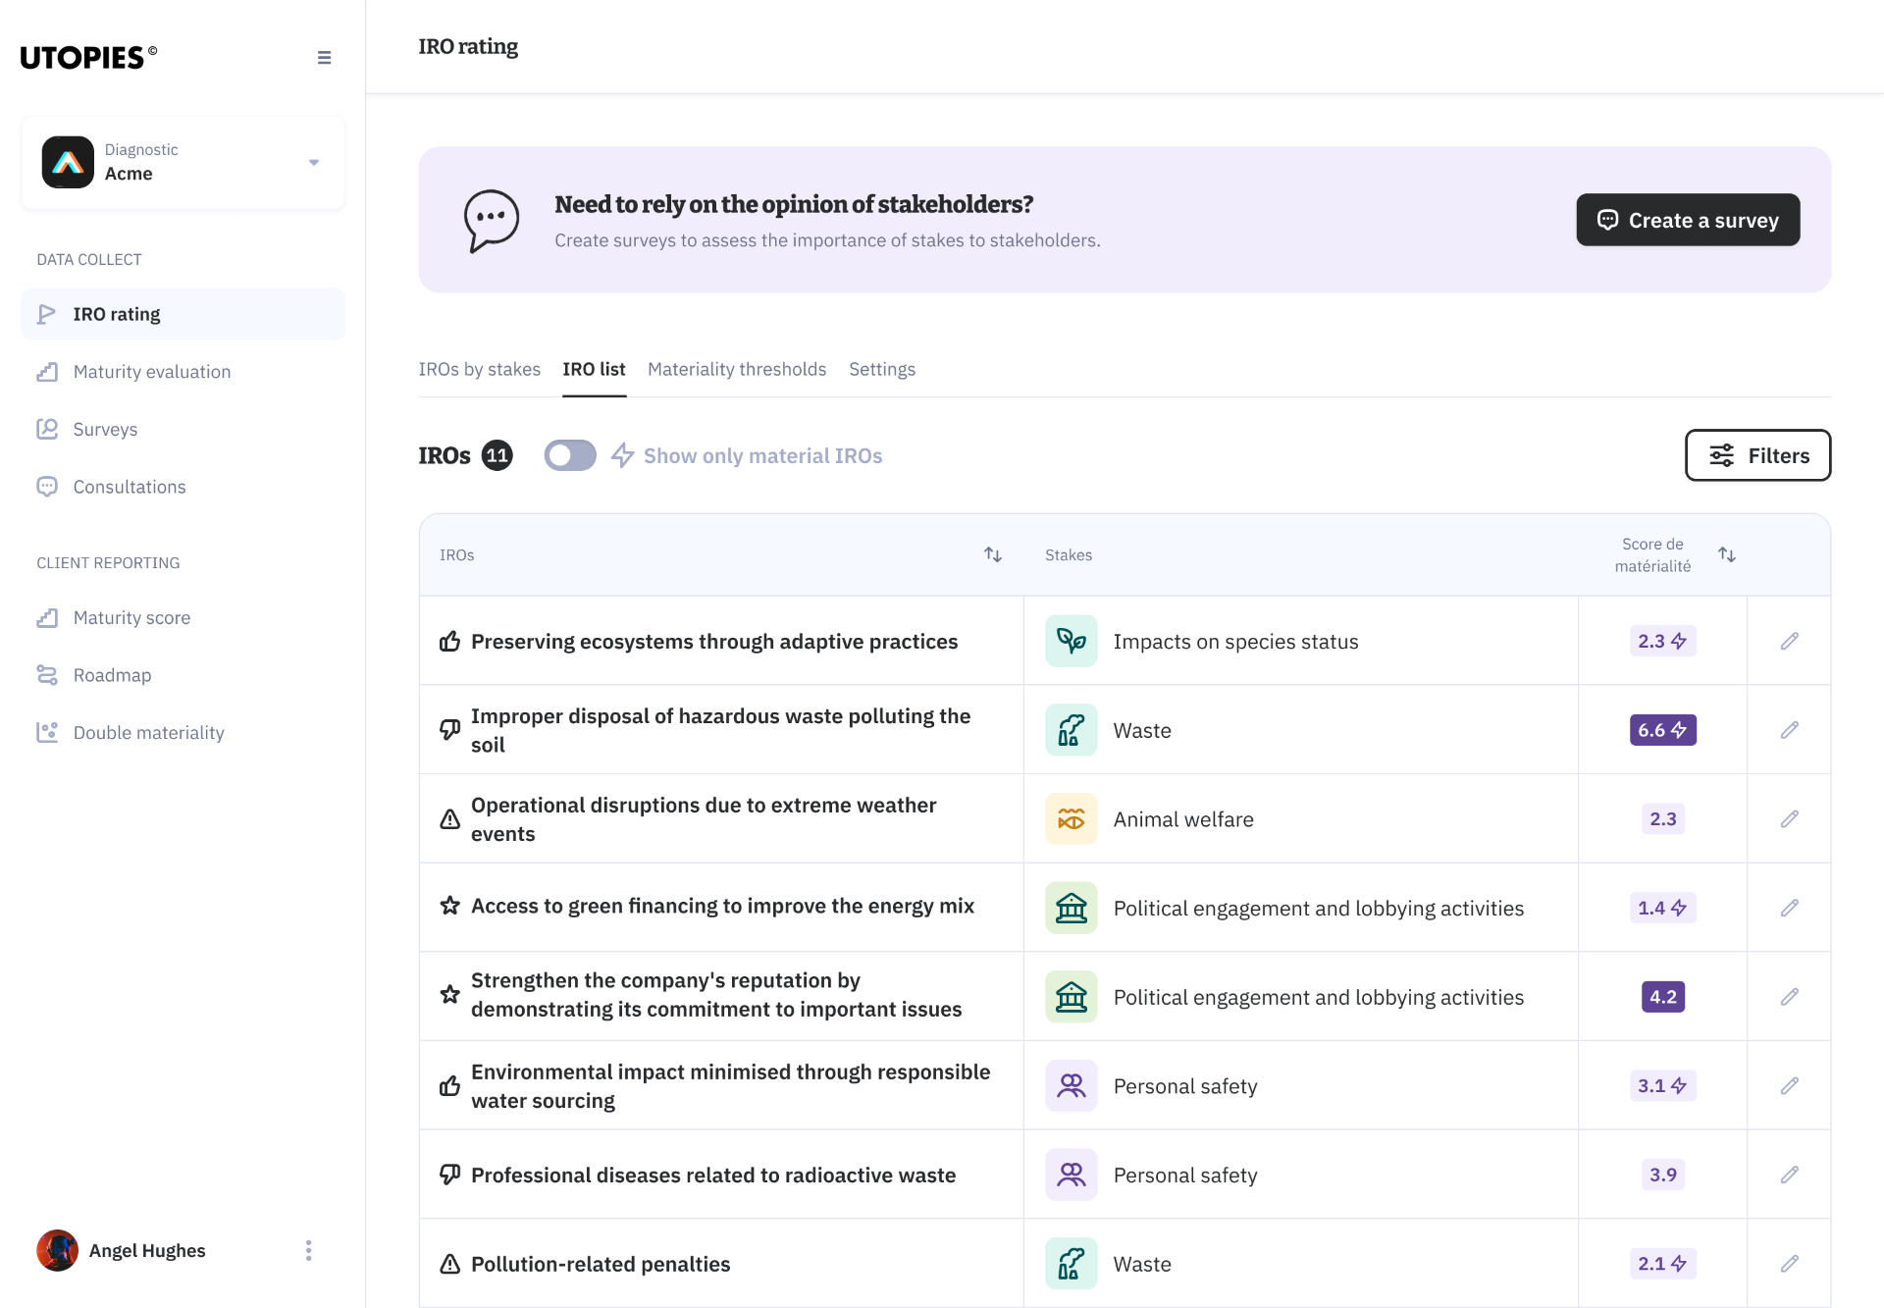Edit Preserving ecosystems IRO with pencil icon
This screenshot has width=1884, height=1308.
pos(1789,641)
